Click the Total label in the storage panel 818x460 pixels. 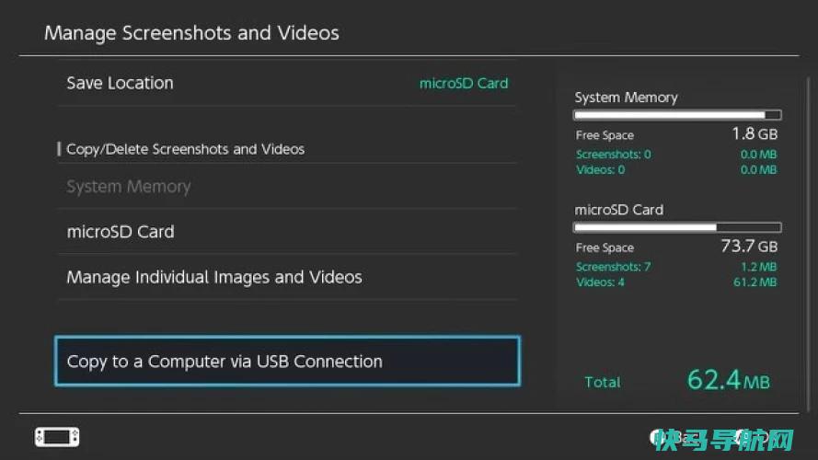[603, 383]
